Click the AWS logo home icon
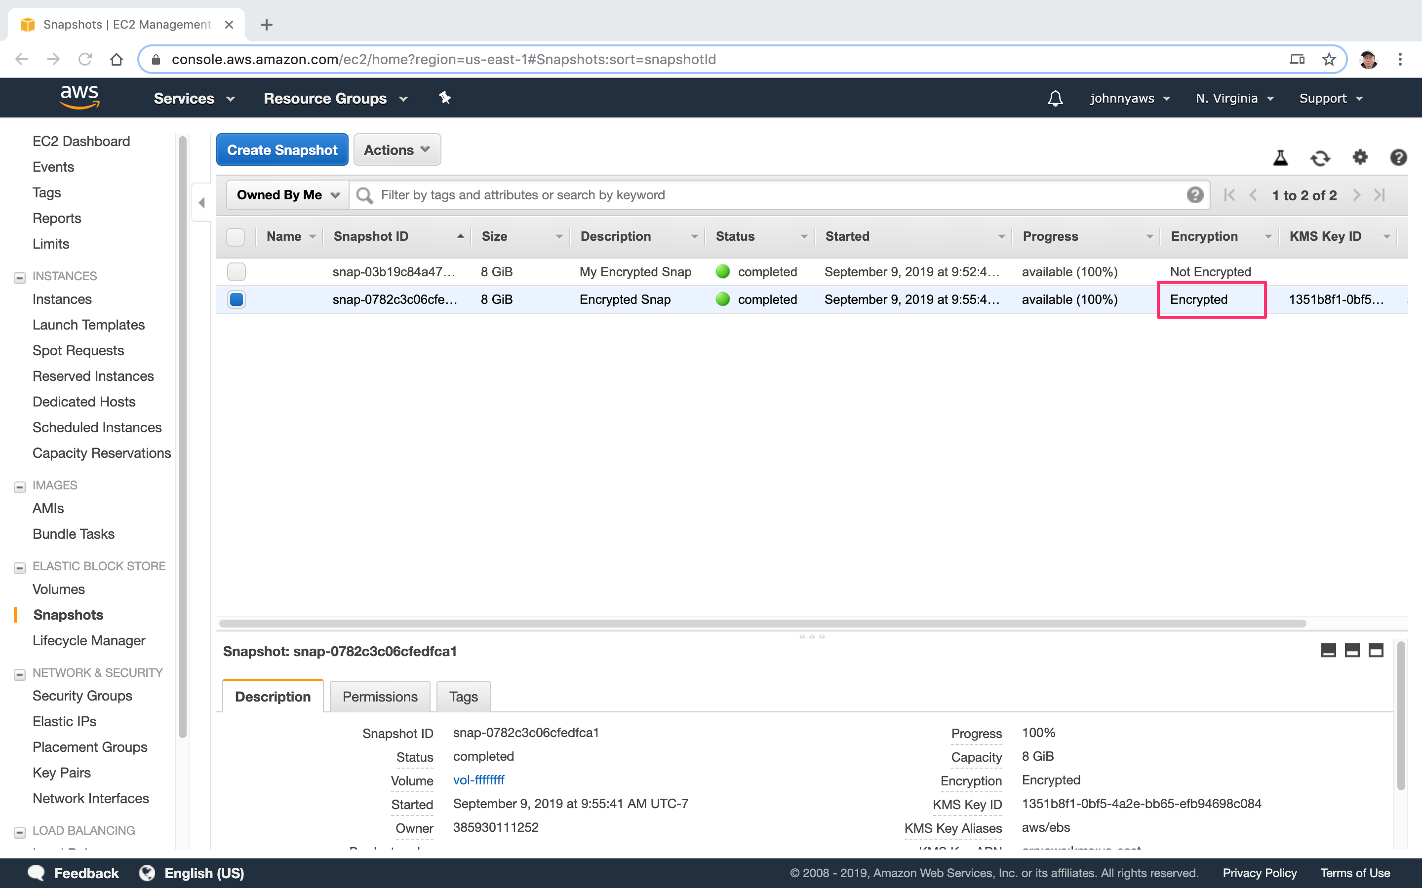 (79, 97)
